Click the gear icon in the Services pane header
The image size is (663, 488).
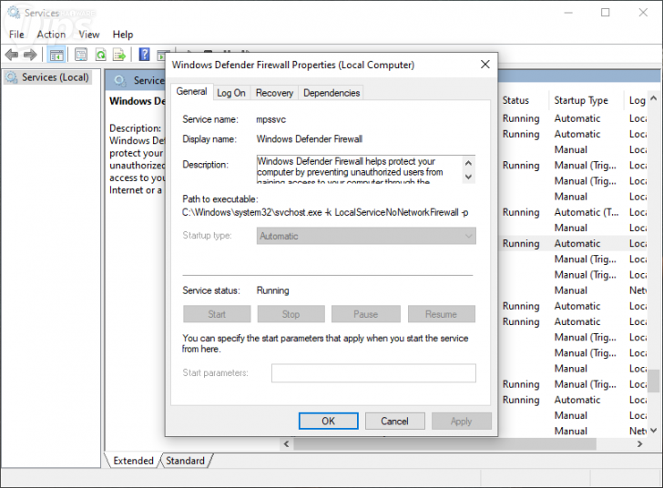coord(120,80)
